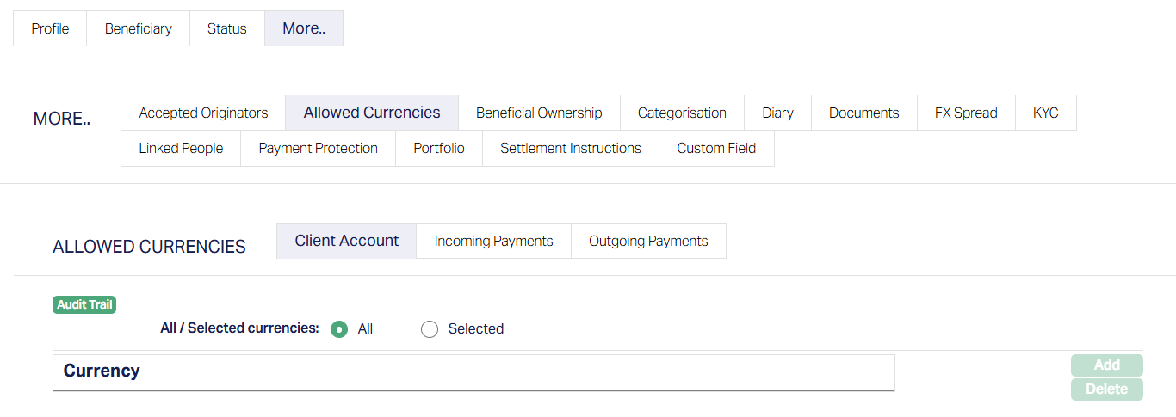Select the Incoming Payments sub-tab

tap(493, 241)
